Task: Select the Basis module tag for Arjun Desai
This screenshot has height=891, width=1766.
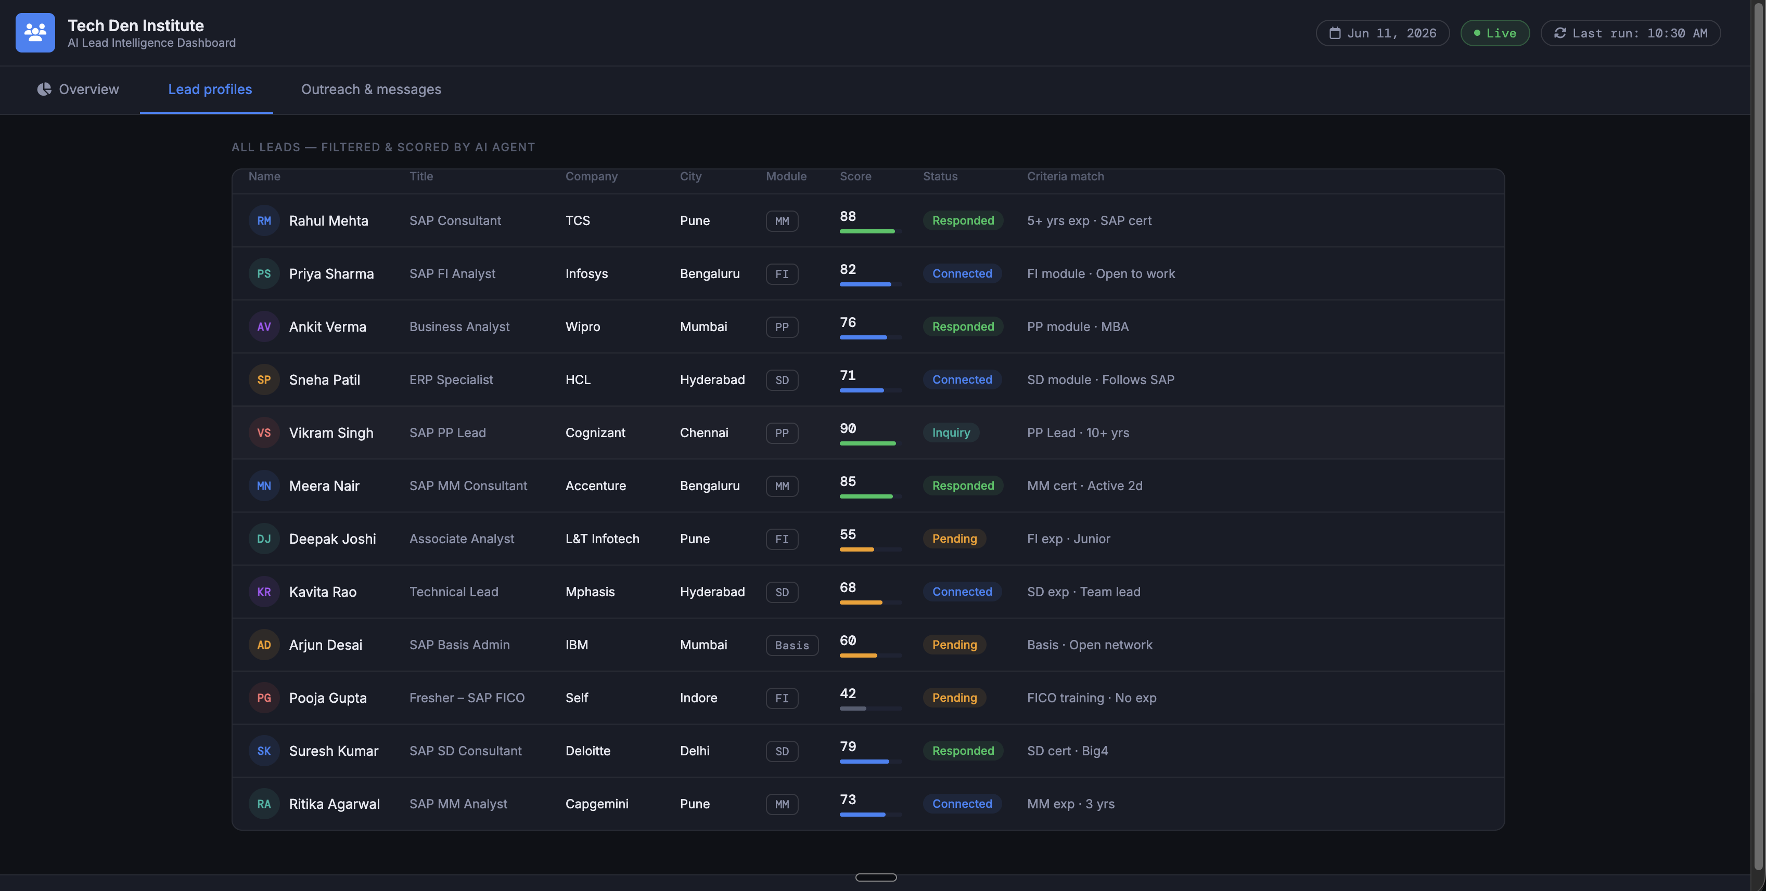Action: click(x=792, y=645)
